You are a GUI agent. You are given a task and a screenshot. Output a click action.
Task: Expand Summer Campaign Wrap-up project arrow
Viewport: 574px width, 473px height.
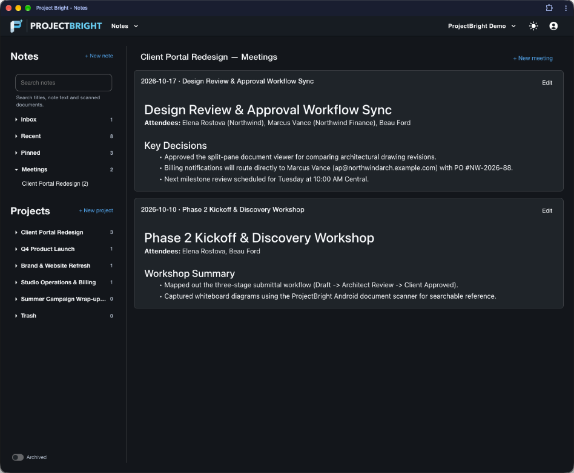coord(16,299)
